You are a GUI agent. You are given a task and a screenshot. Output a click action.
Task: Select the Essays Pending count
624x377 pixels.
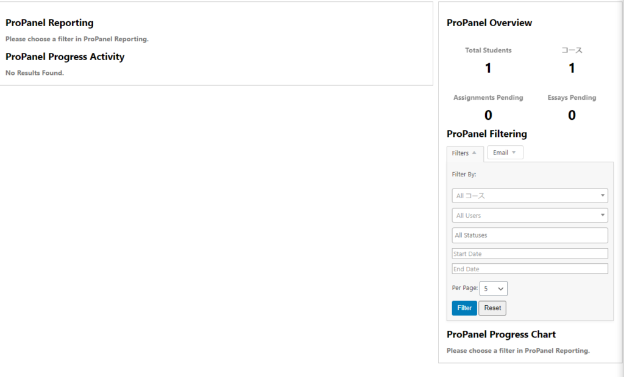[x=572, y=115]
